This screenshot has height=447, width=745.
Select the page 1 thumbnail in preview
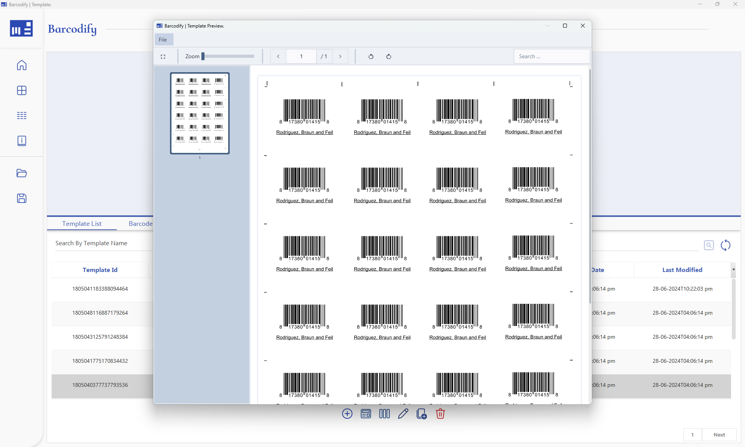(x=199, y=113)
